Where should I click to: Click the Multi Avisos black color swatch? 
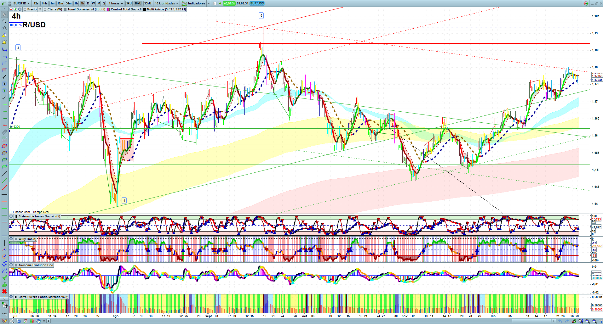tap(145, 9)
